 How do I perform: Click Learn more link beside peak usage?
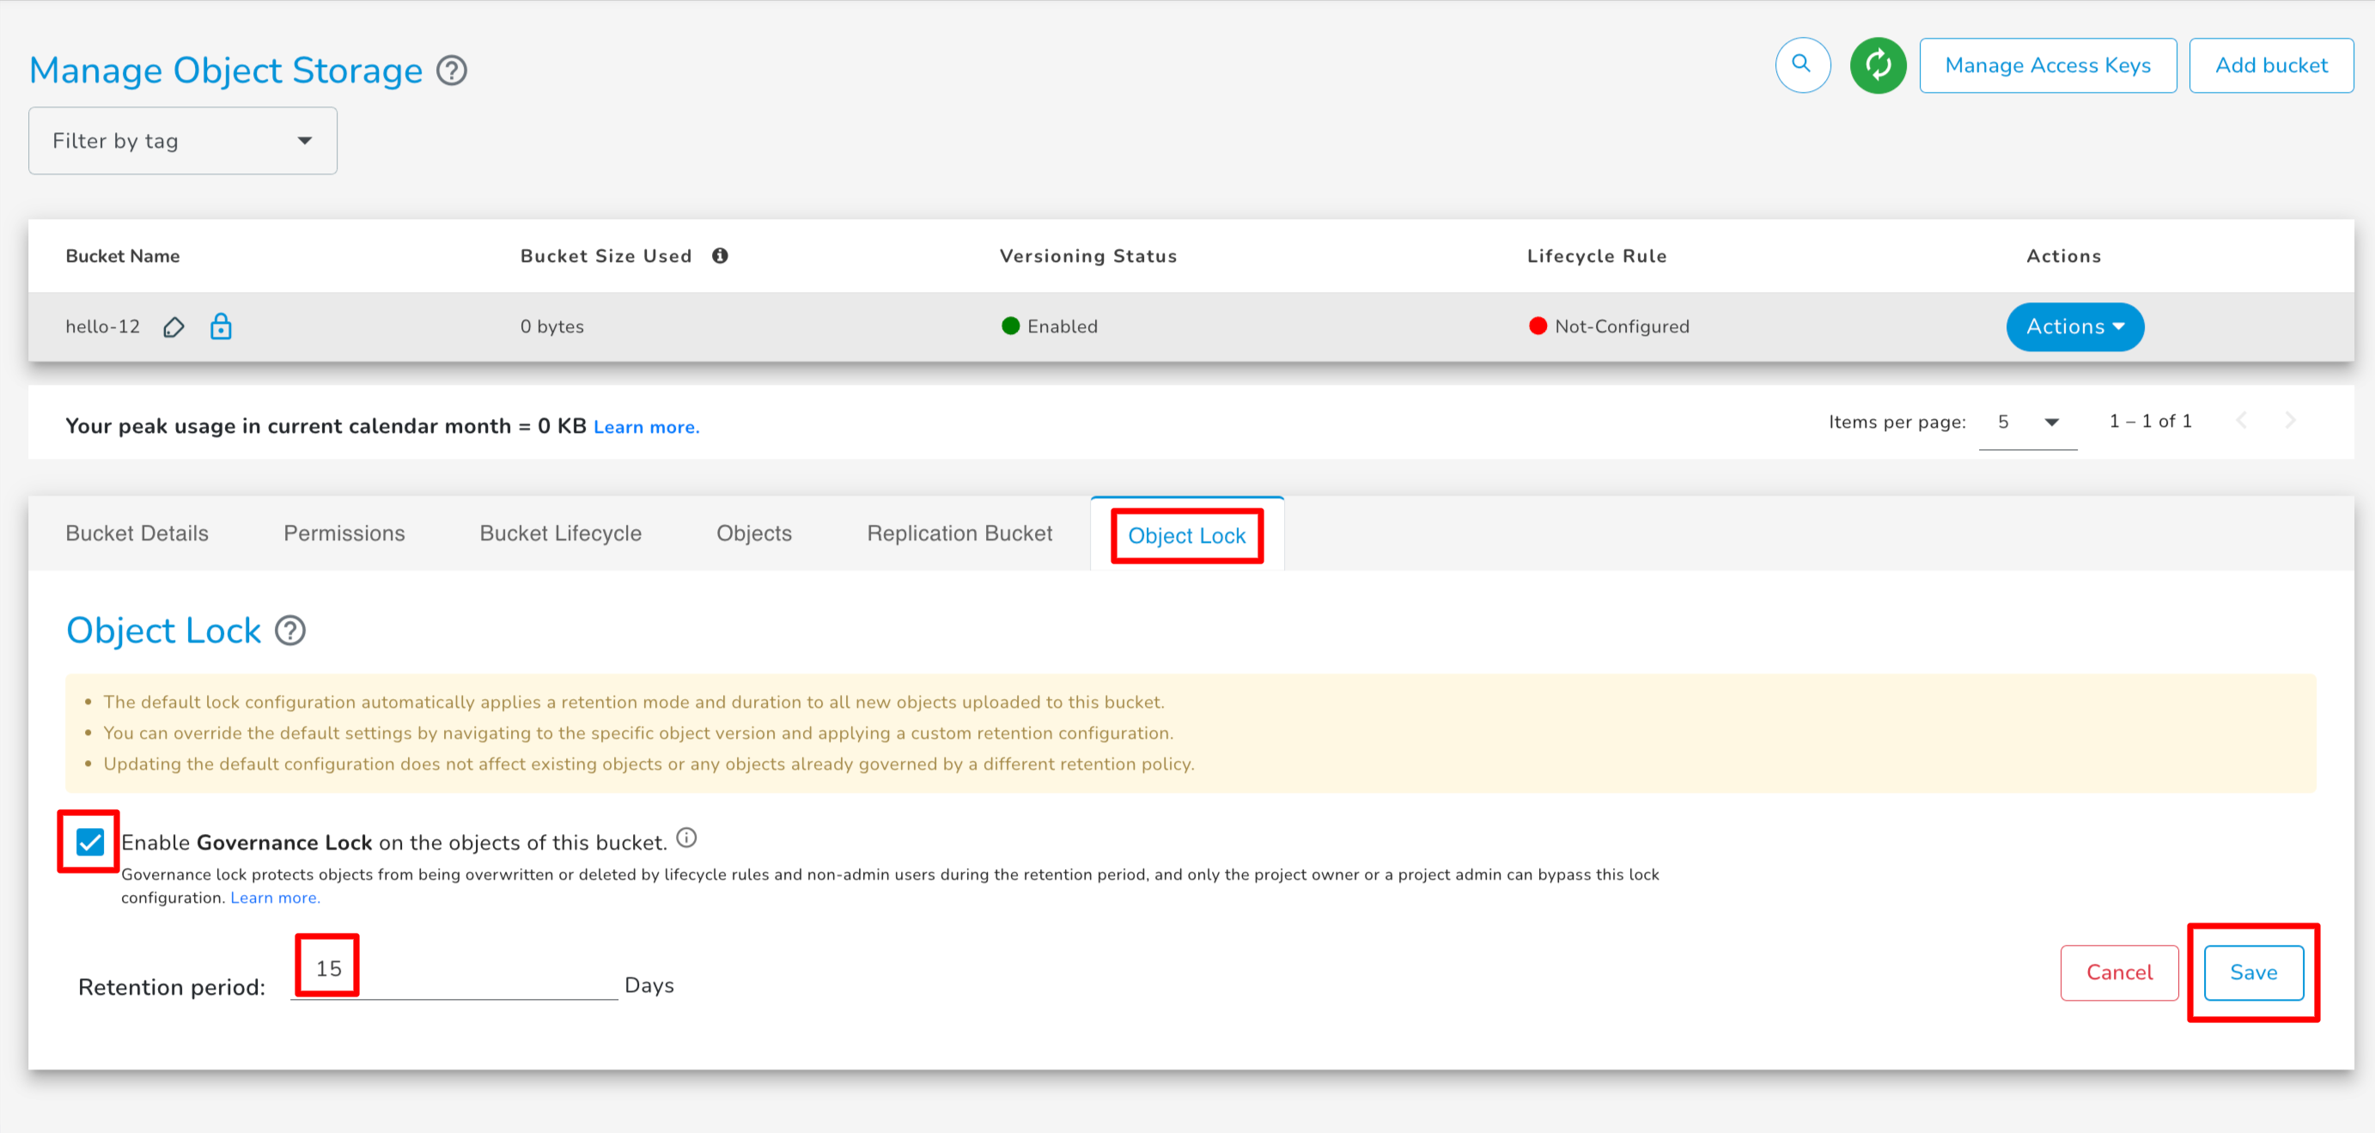click(645, 427)
